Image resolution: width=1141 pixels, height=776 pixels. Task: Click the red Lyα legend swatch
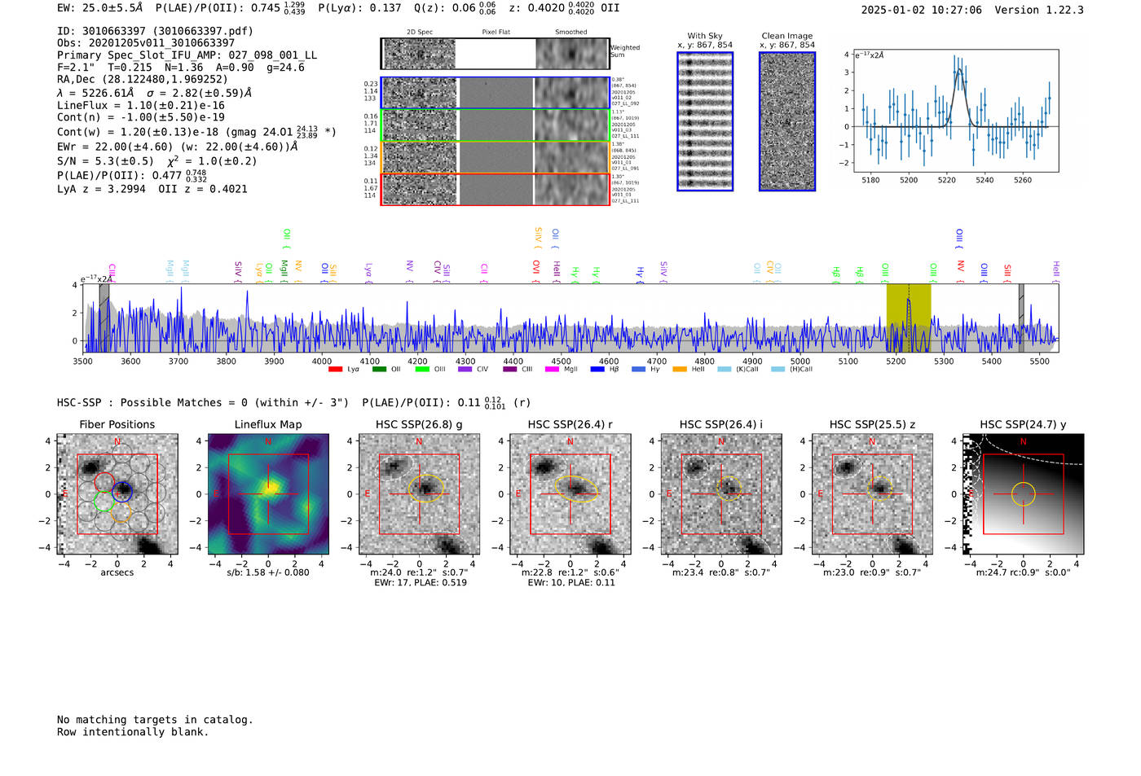335,370
